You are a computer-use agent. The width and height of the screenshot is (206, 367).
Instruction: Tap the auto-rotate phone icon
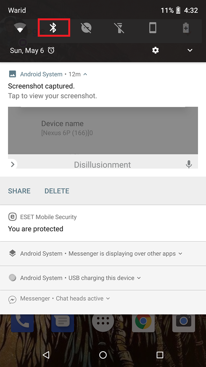click(x=153, y=28)
